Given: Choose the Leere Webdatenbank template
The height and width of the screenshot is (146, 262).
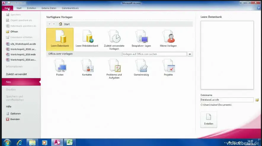Looking at the screenshot, I should point(87,39).
